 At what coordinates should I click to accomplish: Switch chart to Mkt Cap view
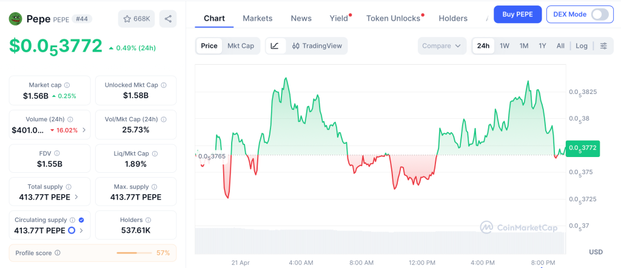[x=241, y=45]
